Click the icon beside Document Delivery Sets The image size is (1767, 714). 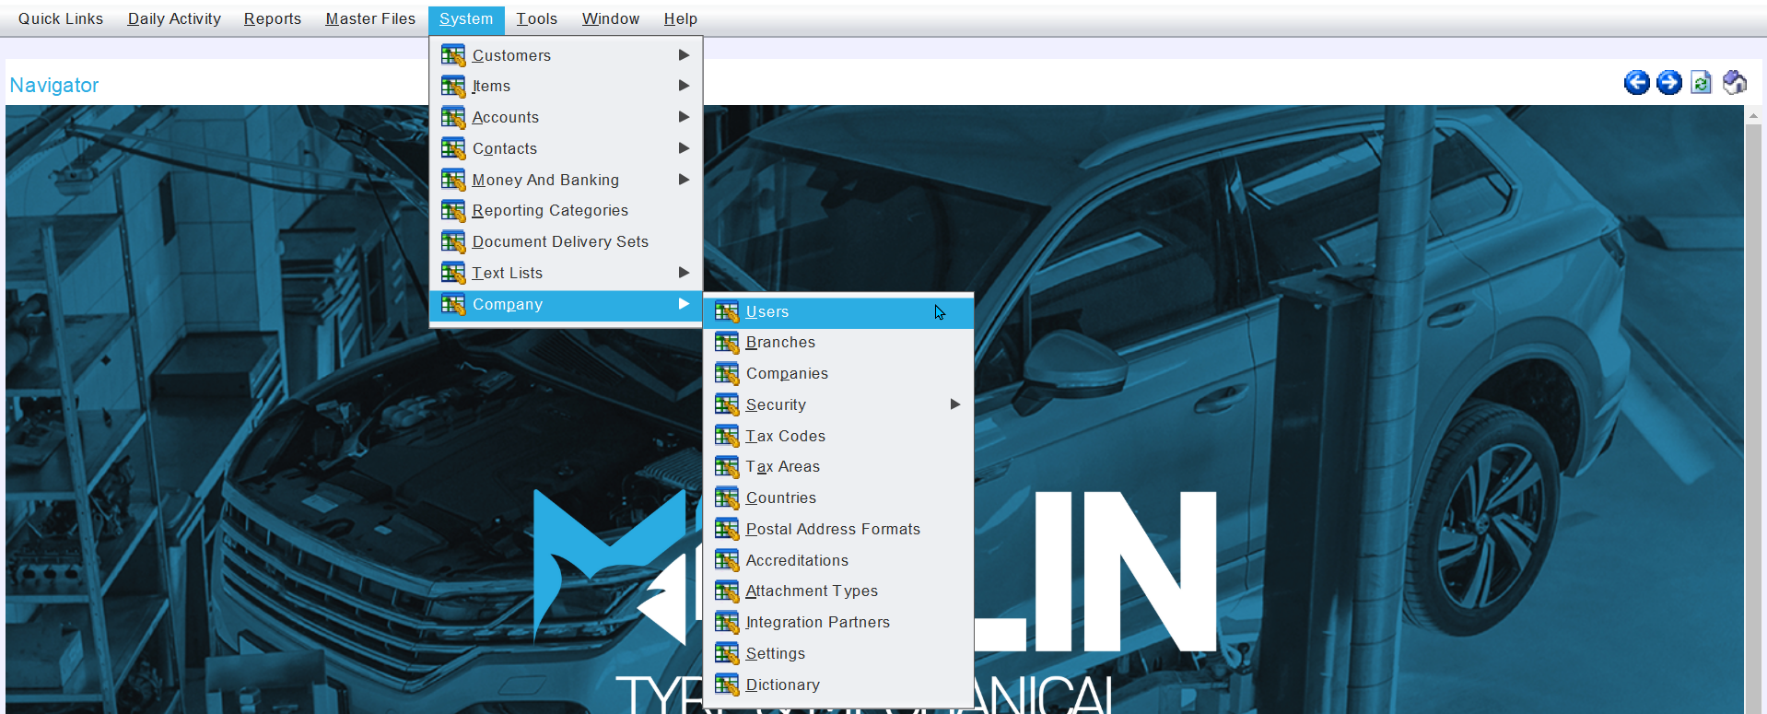[452, 241]
